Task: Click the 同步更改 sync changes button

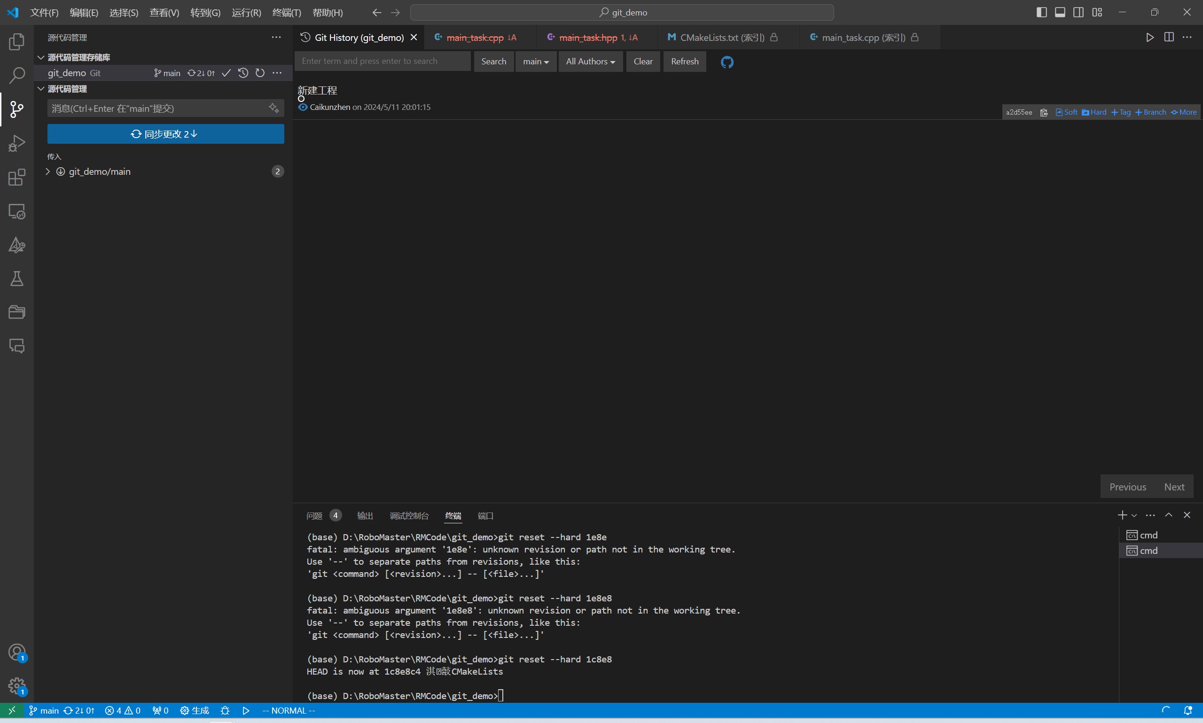Action: tap(166, 134)
